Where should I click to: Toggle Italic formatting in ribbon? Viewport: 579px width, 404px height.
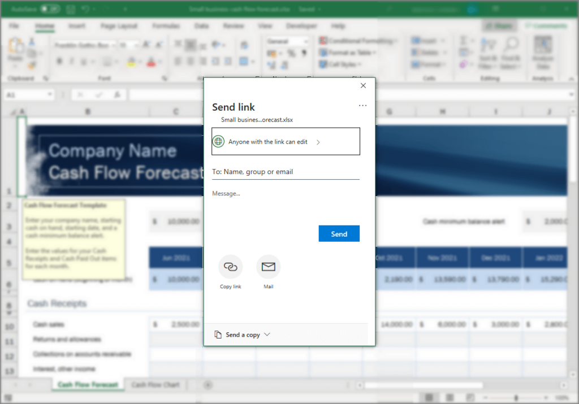click(x=72, y=61)
